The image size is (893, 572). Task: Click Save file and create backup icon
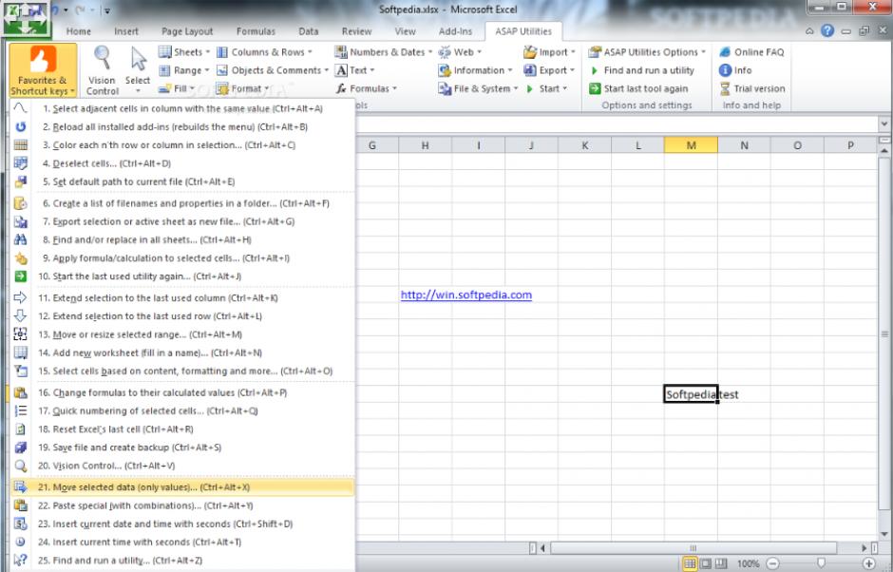(21, 447)
